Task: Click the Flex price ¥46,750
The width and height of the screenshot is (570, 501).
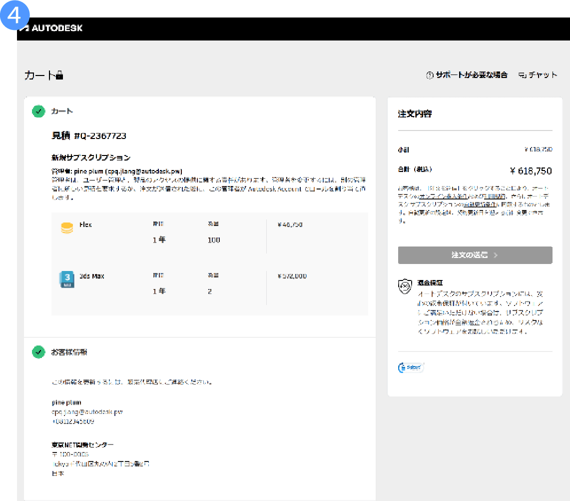Action: pos(290,224)
